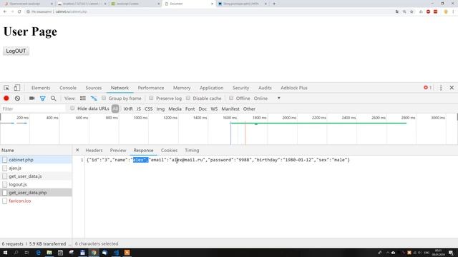Select the get_user_data.js request

(36, 176)
